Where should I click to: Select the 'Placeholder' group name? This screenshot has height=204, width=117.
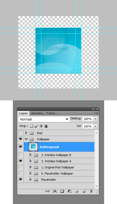tap(48, 180)
